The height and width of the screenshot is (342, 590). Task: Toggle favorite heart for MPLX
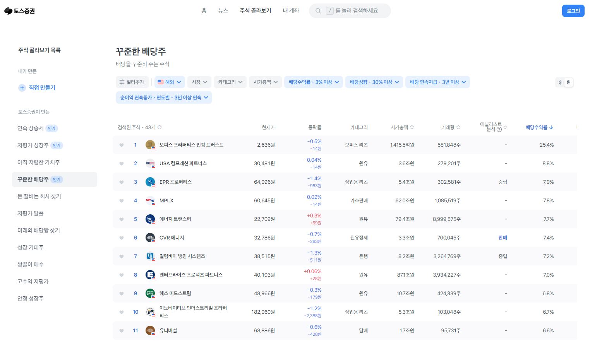tap(122, 201)
